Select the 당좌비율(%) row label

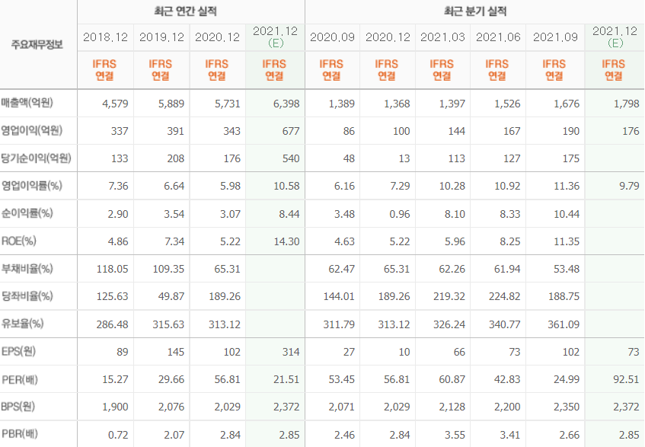point(27,296)
